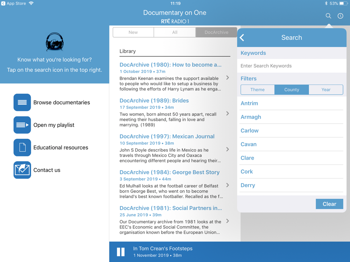Choose Cavan county

point(292,144)
